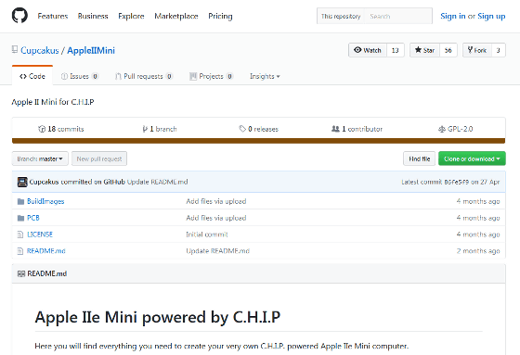The height and width of the screenshot is (355, 520).
Task: Open Features in the top navigation
Action: point(52,16)
